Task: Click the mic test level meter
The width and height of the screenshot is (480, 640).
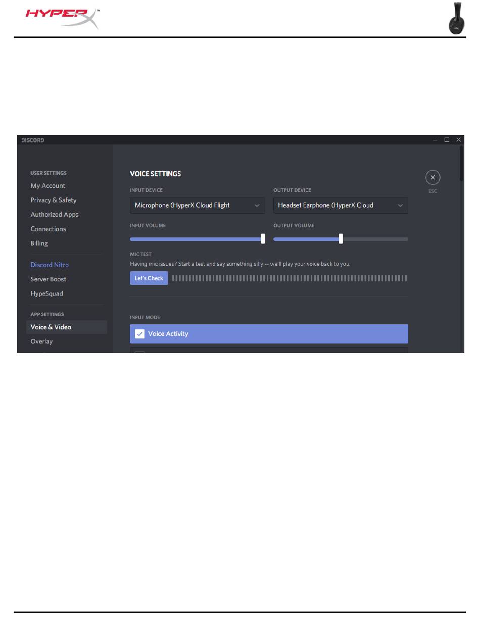Action: click(x=290, y=278)
